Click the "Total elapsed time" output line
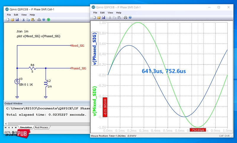237x143 pixels. [x=46, y=115]
